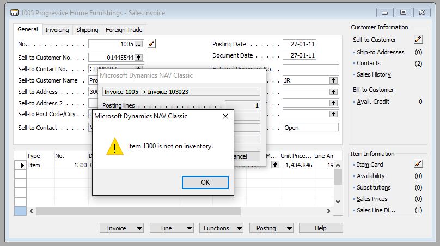Open the Sales History link
440x246 pixels.
pos(374,74)
